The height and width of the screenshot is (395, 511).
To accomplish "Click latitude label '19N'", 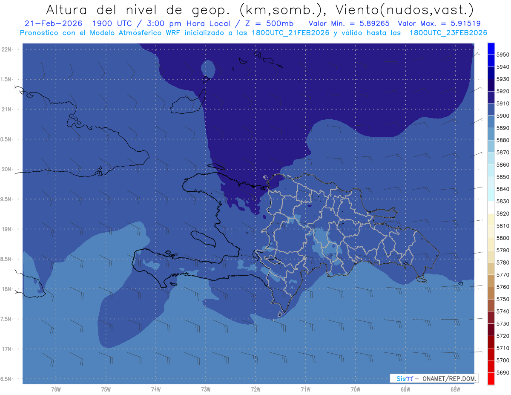I will pos(7,229).
